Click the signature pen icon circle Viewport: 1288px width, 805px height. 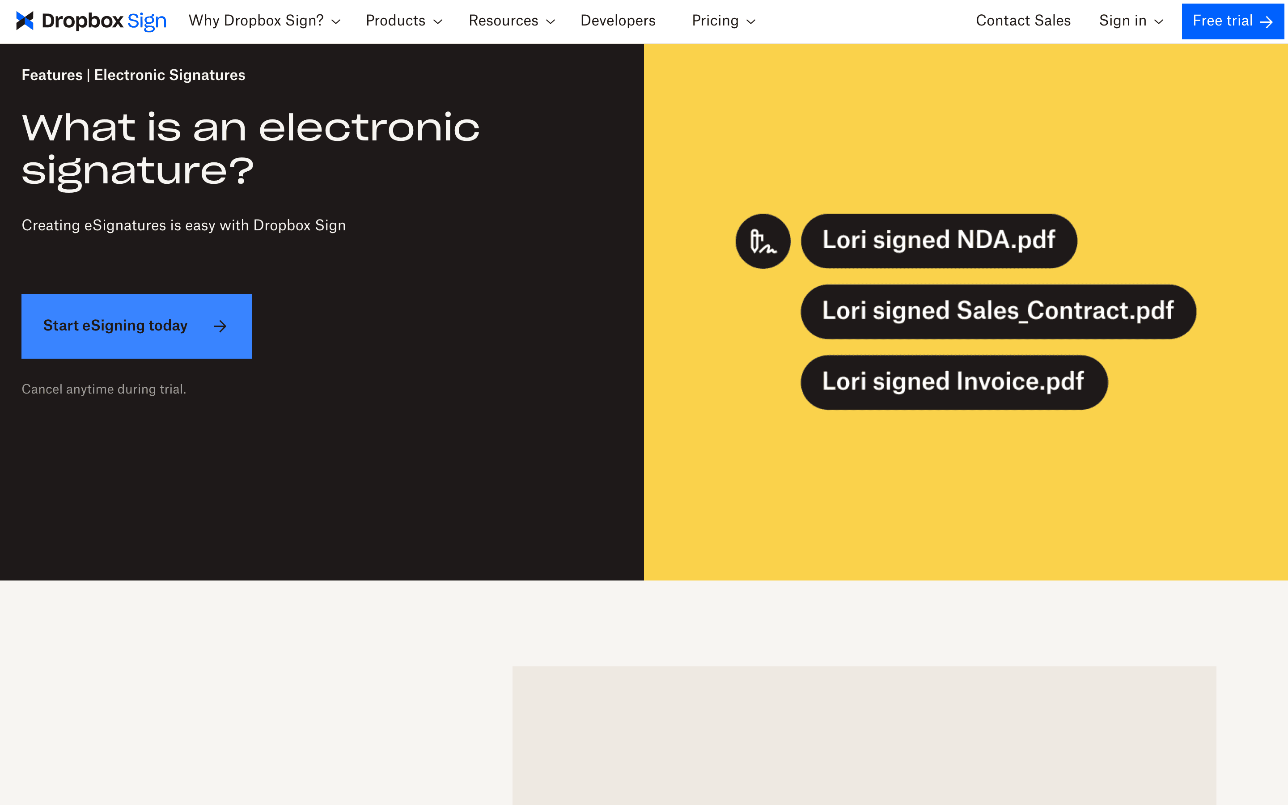point(763,241)
